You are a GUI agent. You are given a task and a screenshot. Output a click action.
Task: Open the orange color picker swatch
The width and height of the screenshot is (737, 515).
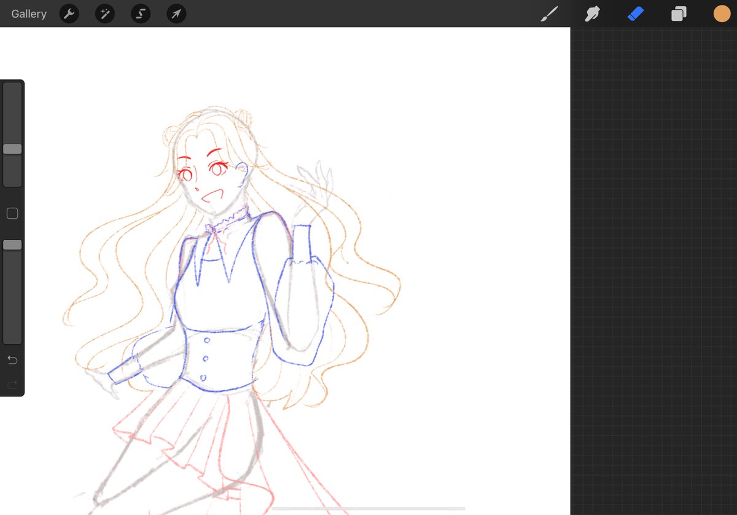pyautogui.click(x=722, y=14)
